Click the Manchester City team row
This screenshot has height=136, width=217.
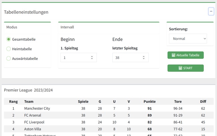click(37, 108)
